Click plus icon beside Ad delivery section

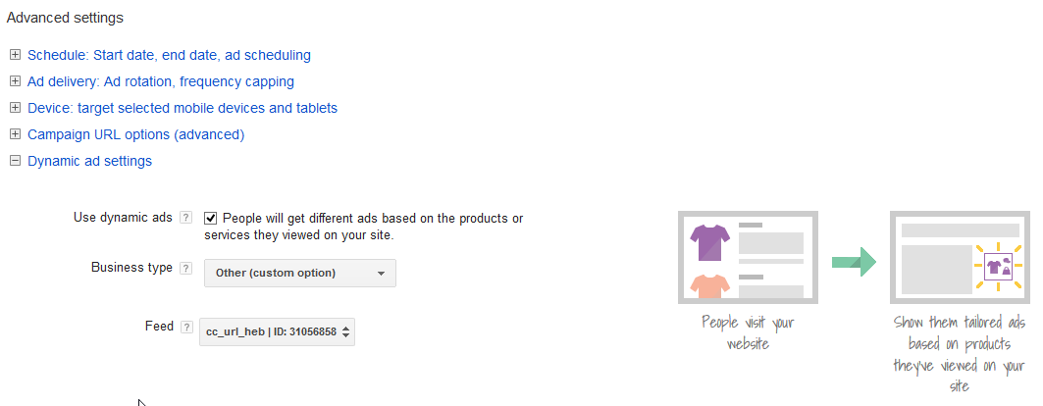pos(16,81)
